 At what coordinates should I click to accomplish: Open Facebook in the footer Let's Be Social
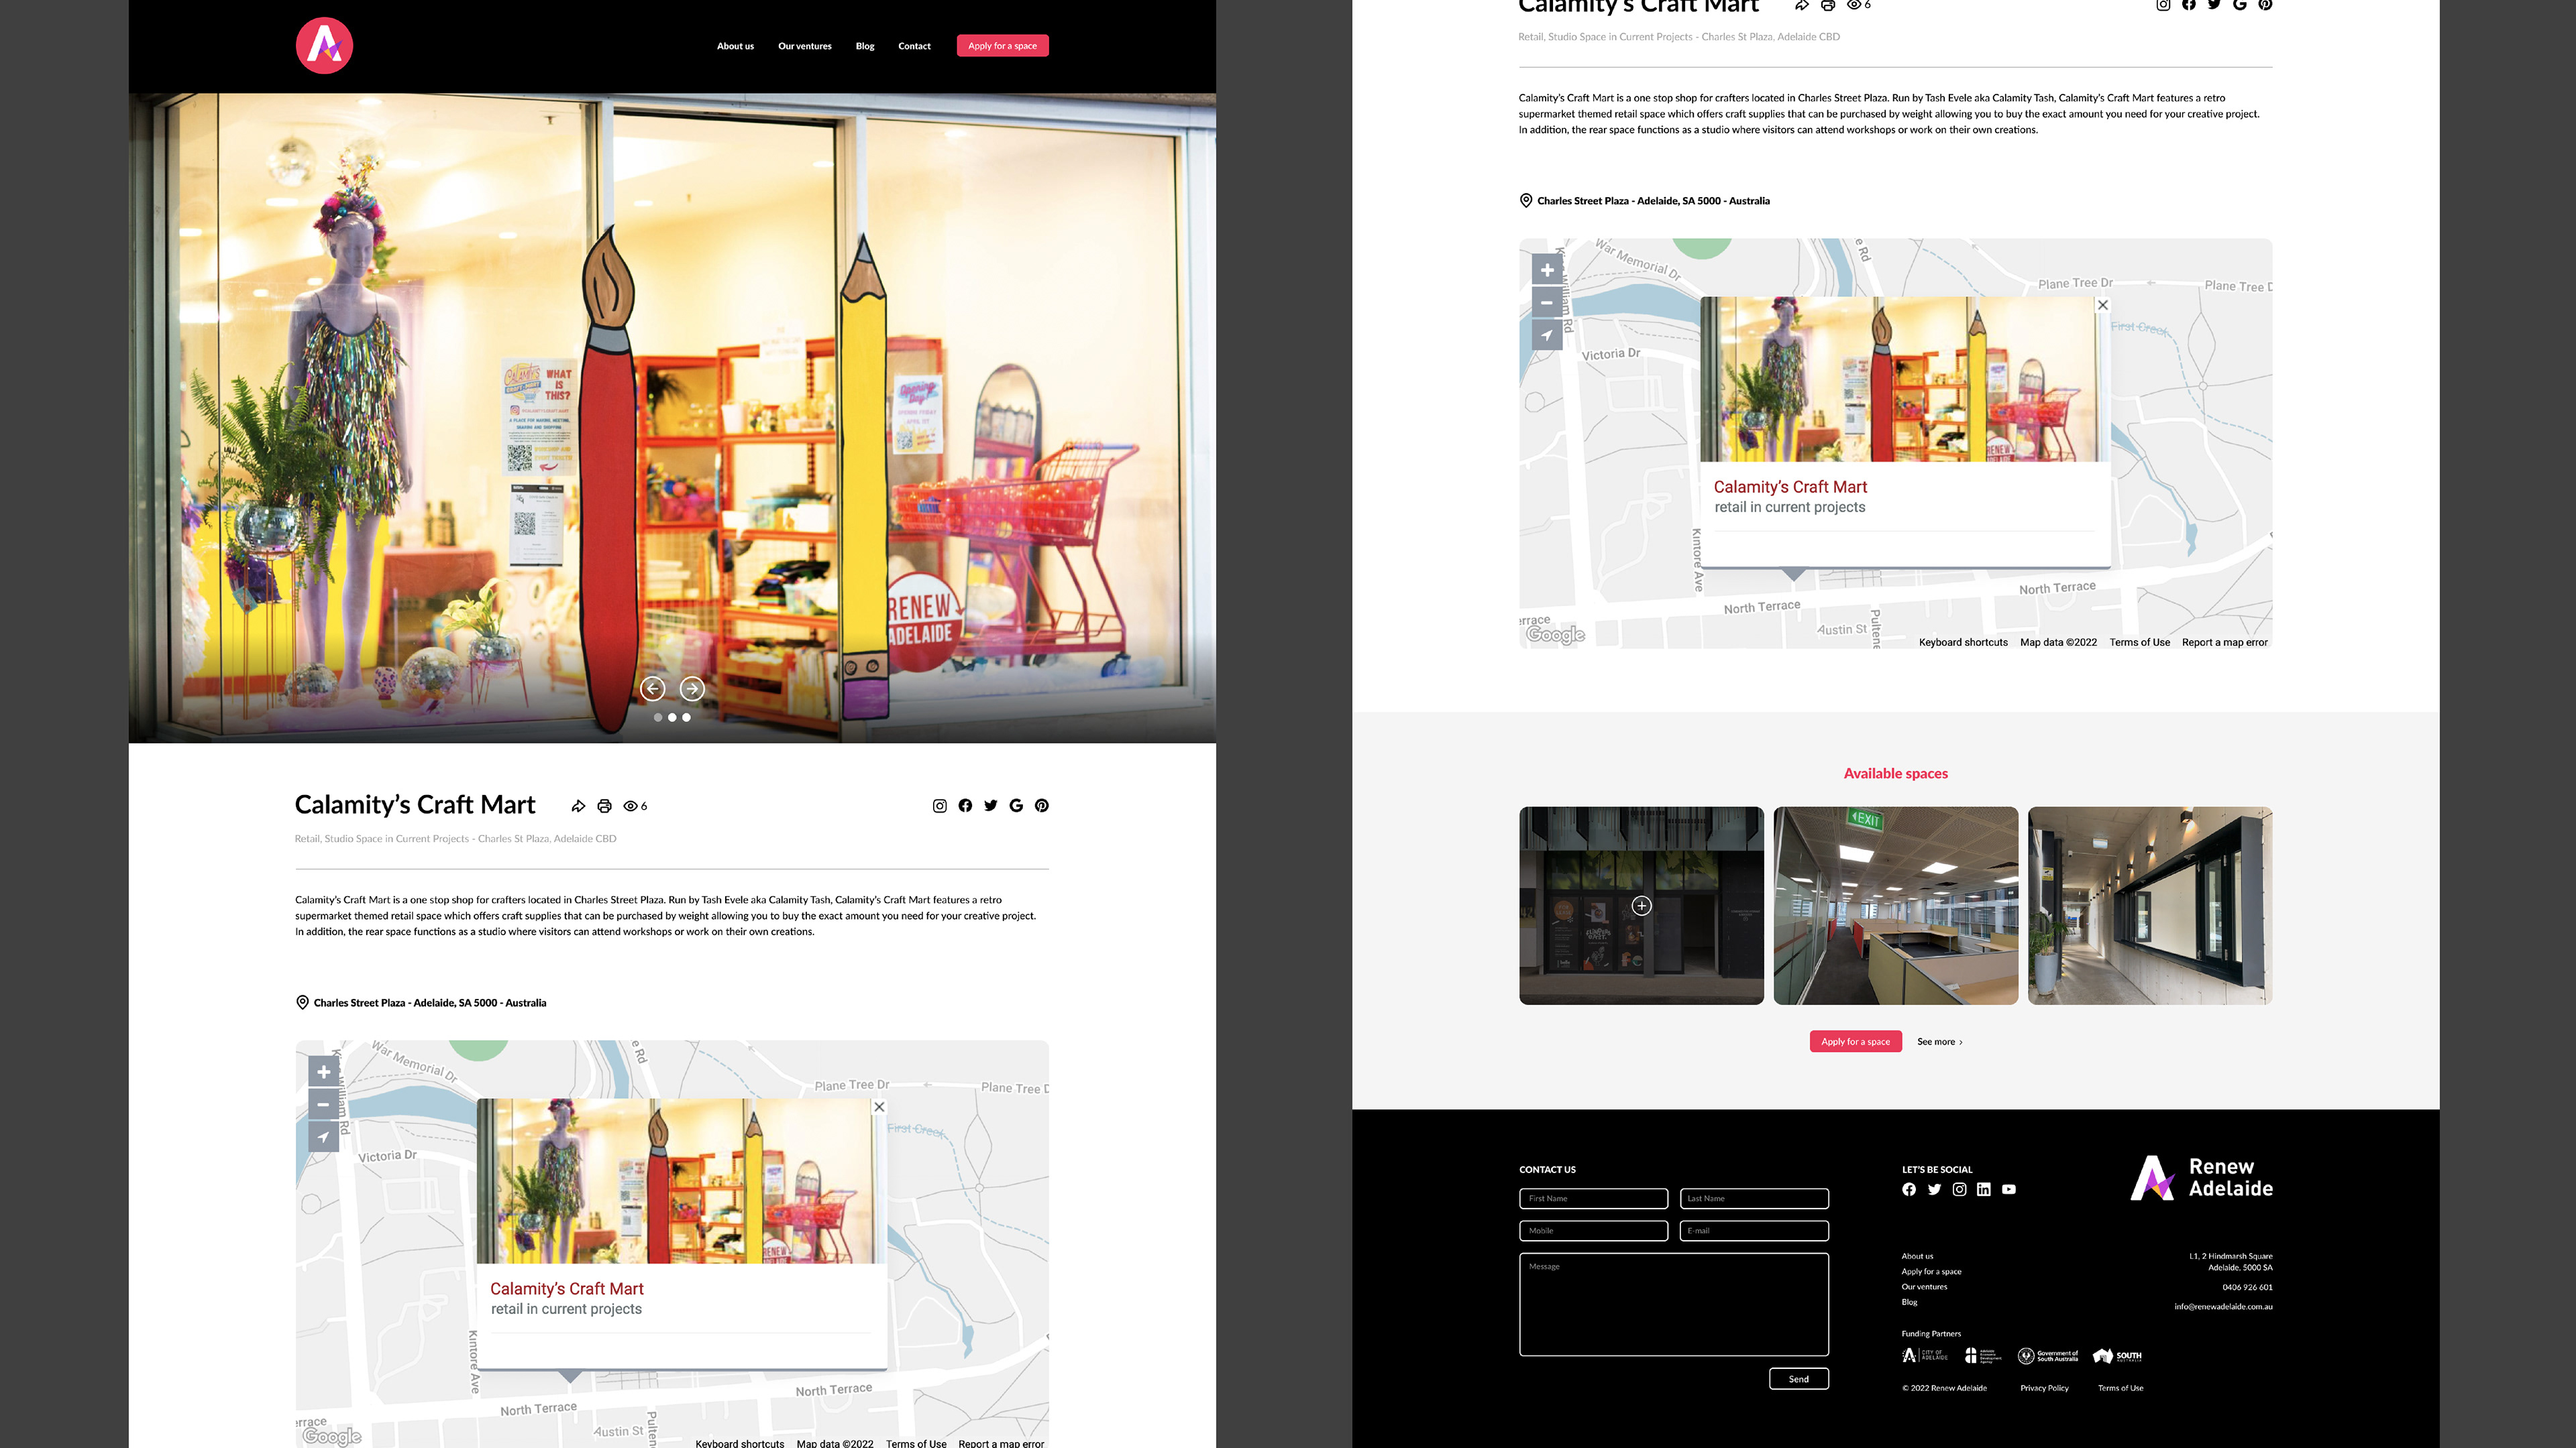click(1909, 1189)
